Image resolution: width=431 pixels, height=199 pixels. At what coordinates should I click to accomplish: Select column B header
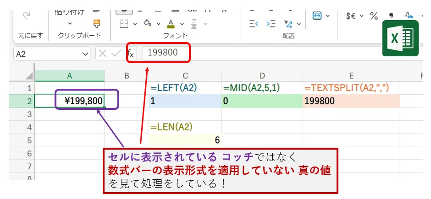[127, 76]
